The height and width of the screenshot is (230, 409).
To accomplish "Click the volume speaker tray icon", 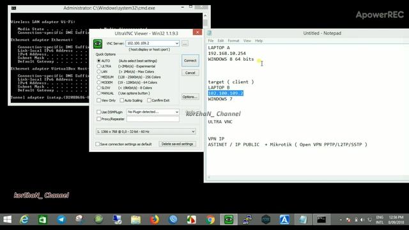I will tap(362, 220).
